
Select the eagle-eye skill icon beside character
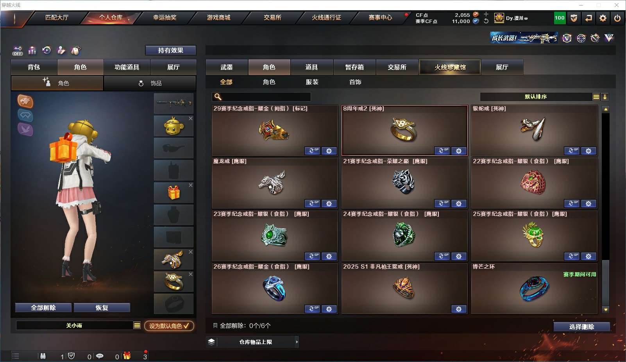25,101
